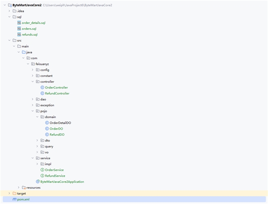Open orders.sql file
Image resolution: width=268 pixels, height=204 pixels.
pyautogui.click(x=29, y=29)
